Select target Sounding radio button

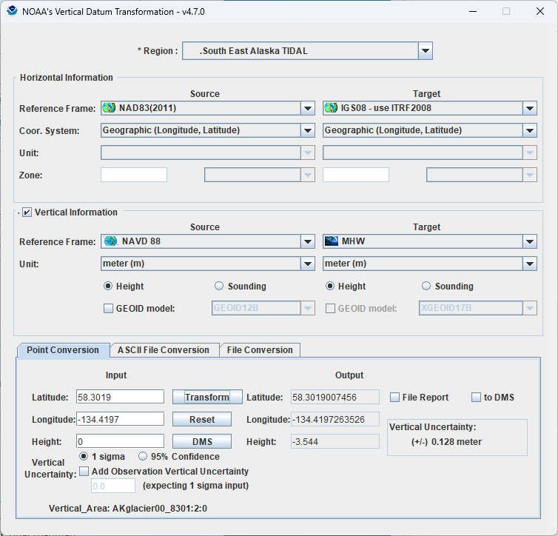[x=426, y=287]
